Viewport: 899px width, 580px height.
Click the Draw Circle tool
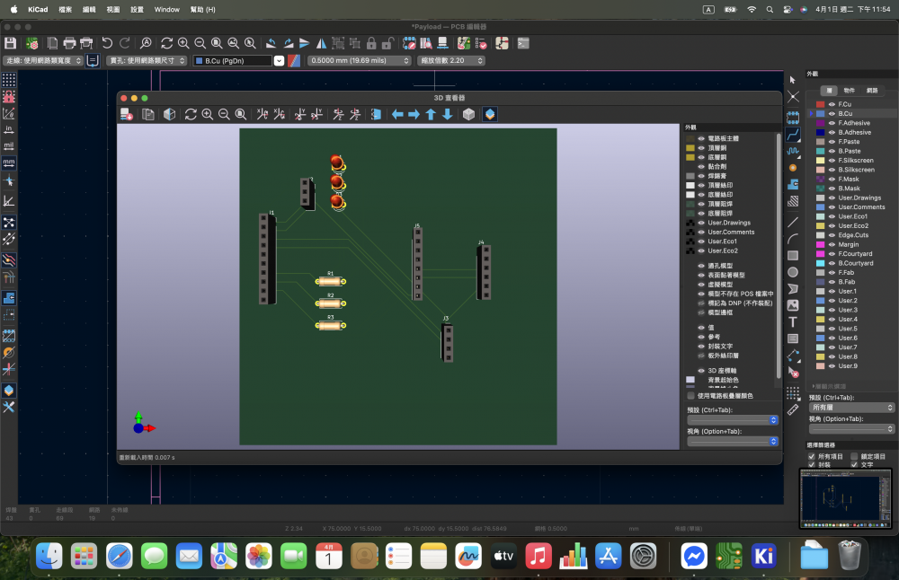tap(793, 272)
